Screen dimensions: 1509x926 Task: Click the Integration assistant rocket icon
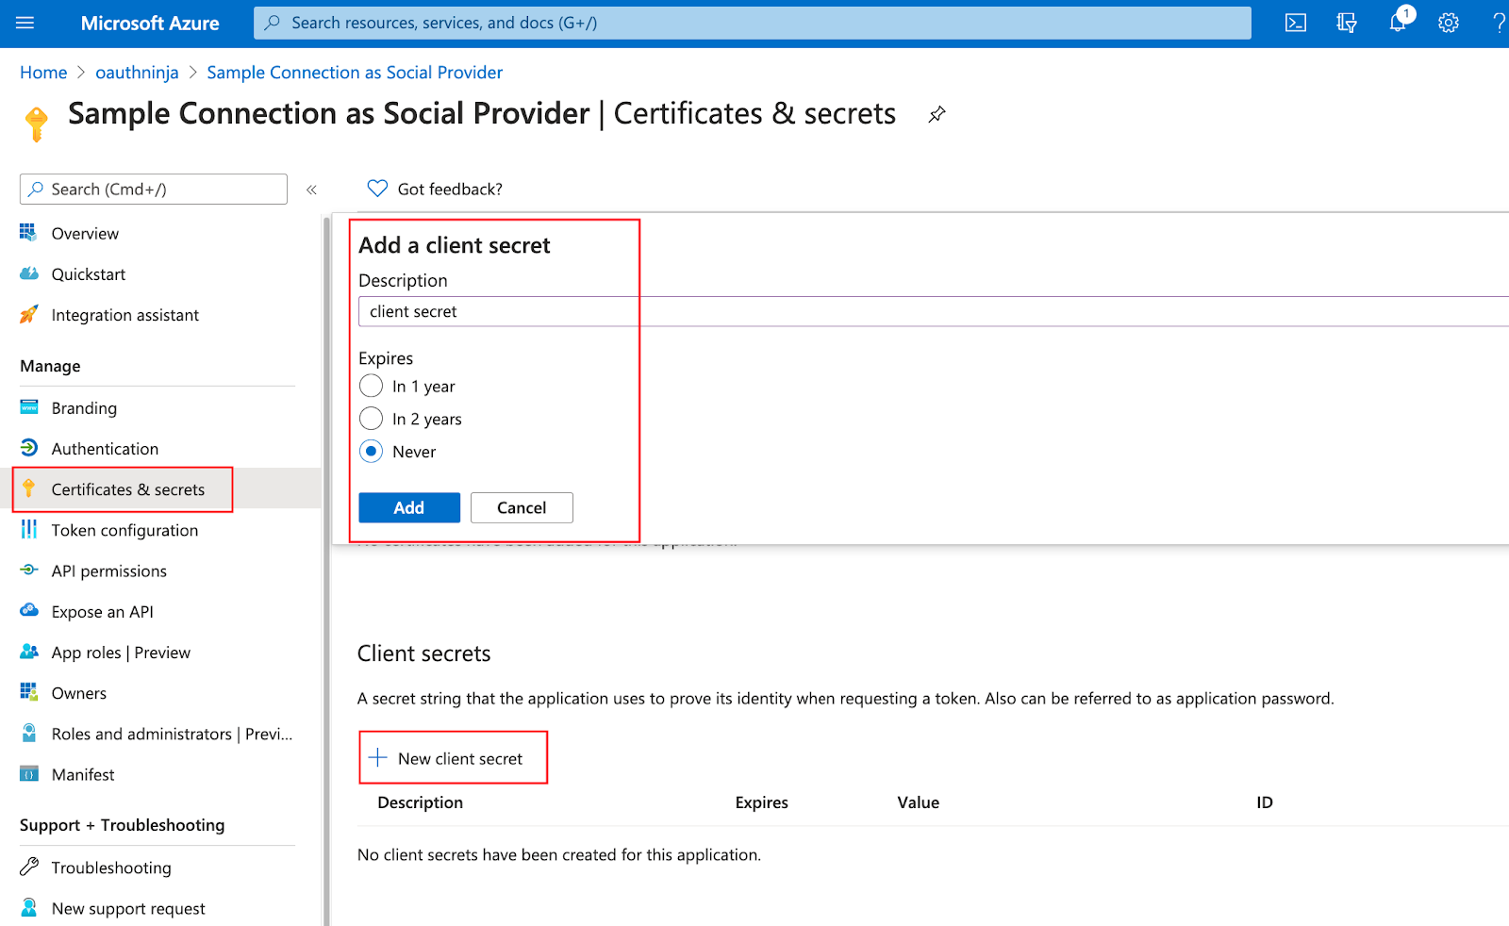coord(29,314)
